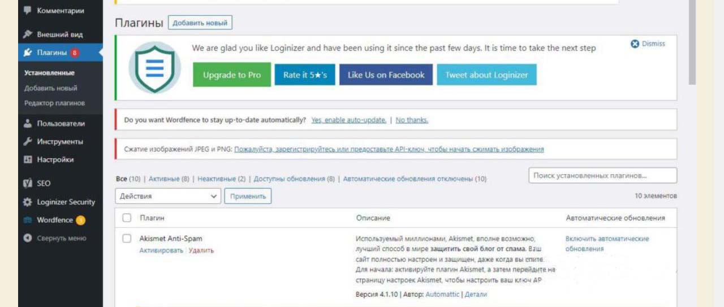
Task: Filter plugins by the inactive tab
Action: [x=221, y=179]
